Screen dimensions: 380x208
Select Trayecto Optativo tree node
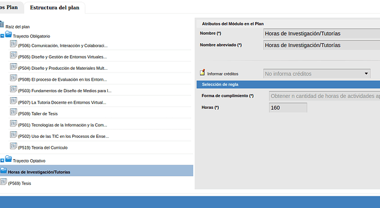pyautogui.click(x=29, y=161)
